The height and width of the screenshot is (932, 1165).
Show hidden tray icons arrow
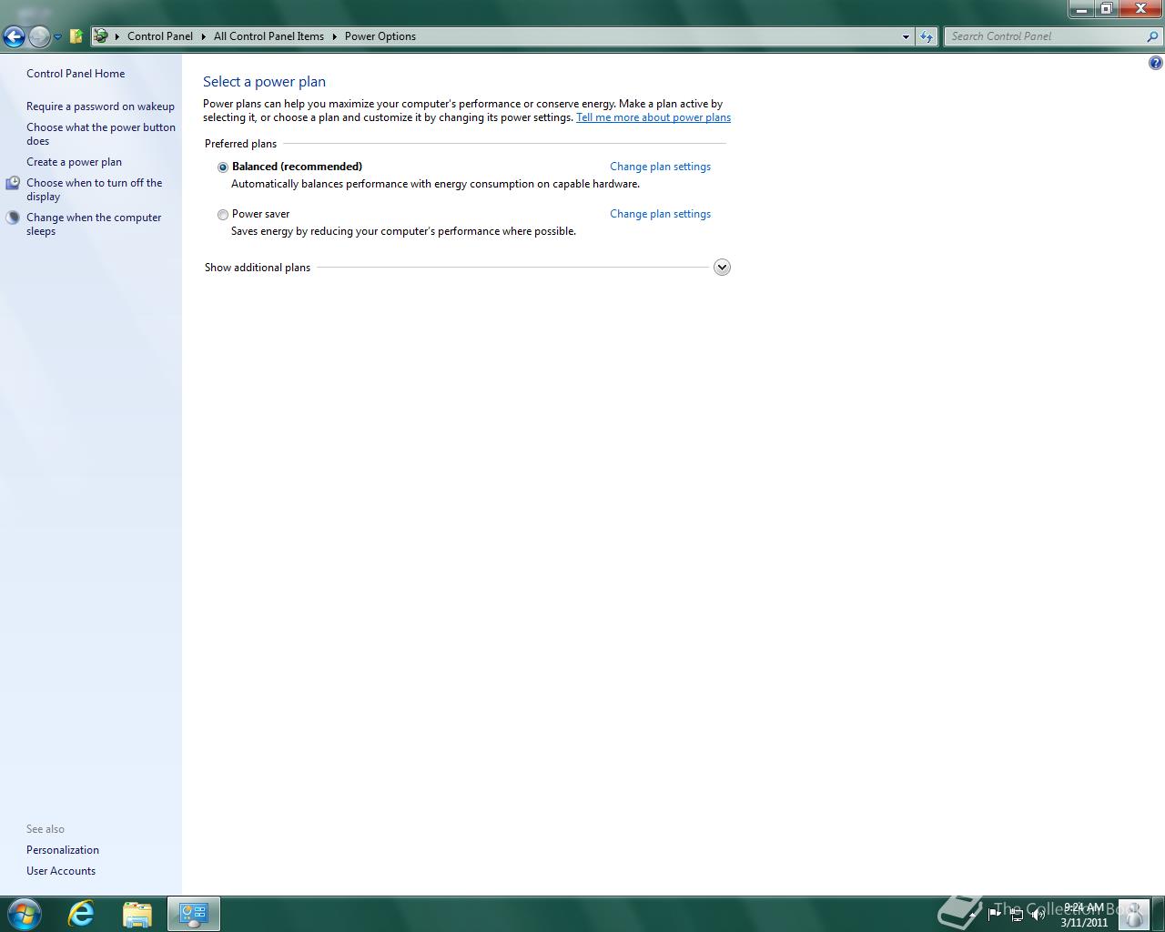[972, 915]
